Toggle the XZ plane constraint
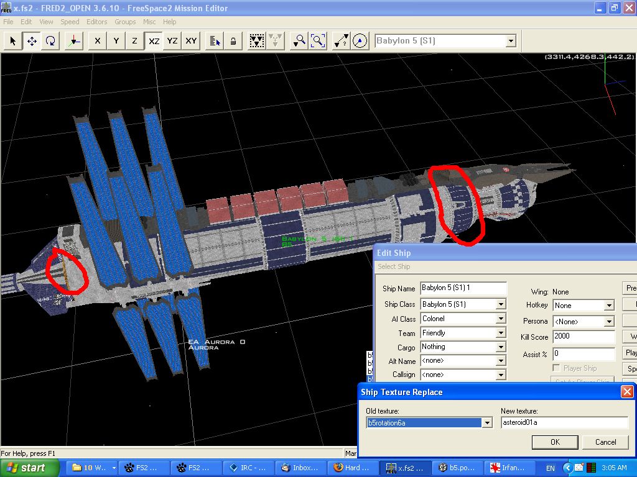The image size is (637, 477). 154,41
